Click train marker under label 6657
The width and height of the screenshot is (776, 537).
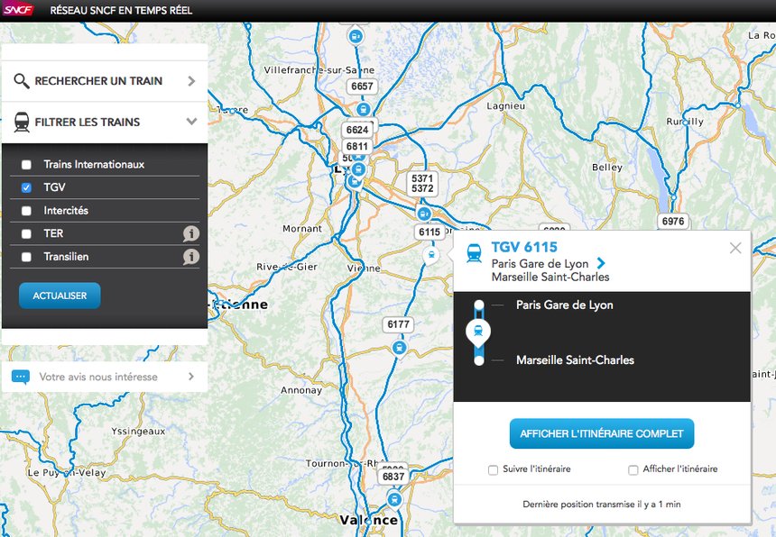coord(363,109)
